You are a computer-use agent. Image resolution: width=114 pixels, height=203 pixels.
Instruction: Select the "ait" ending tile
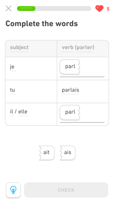(47, 153)
